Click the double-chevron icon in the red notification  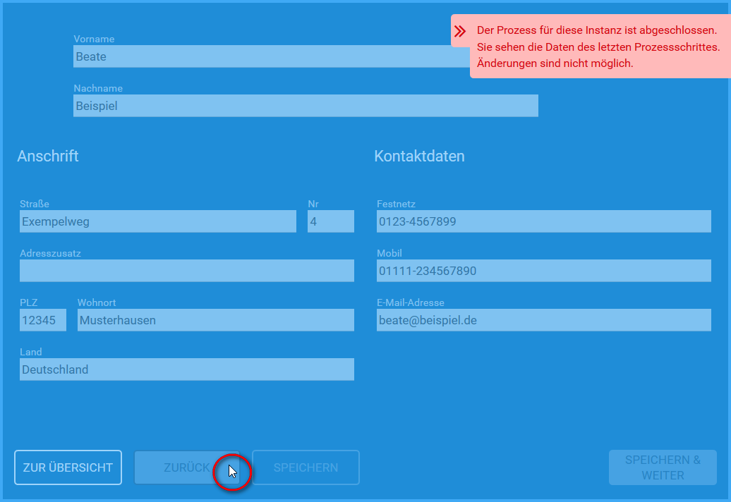coord(461,30)
